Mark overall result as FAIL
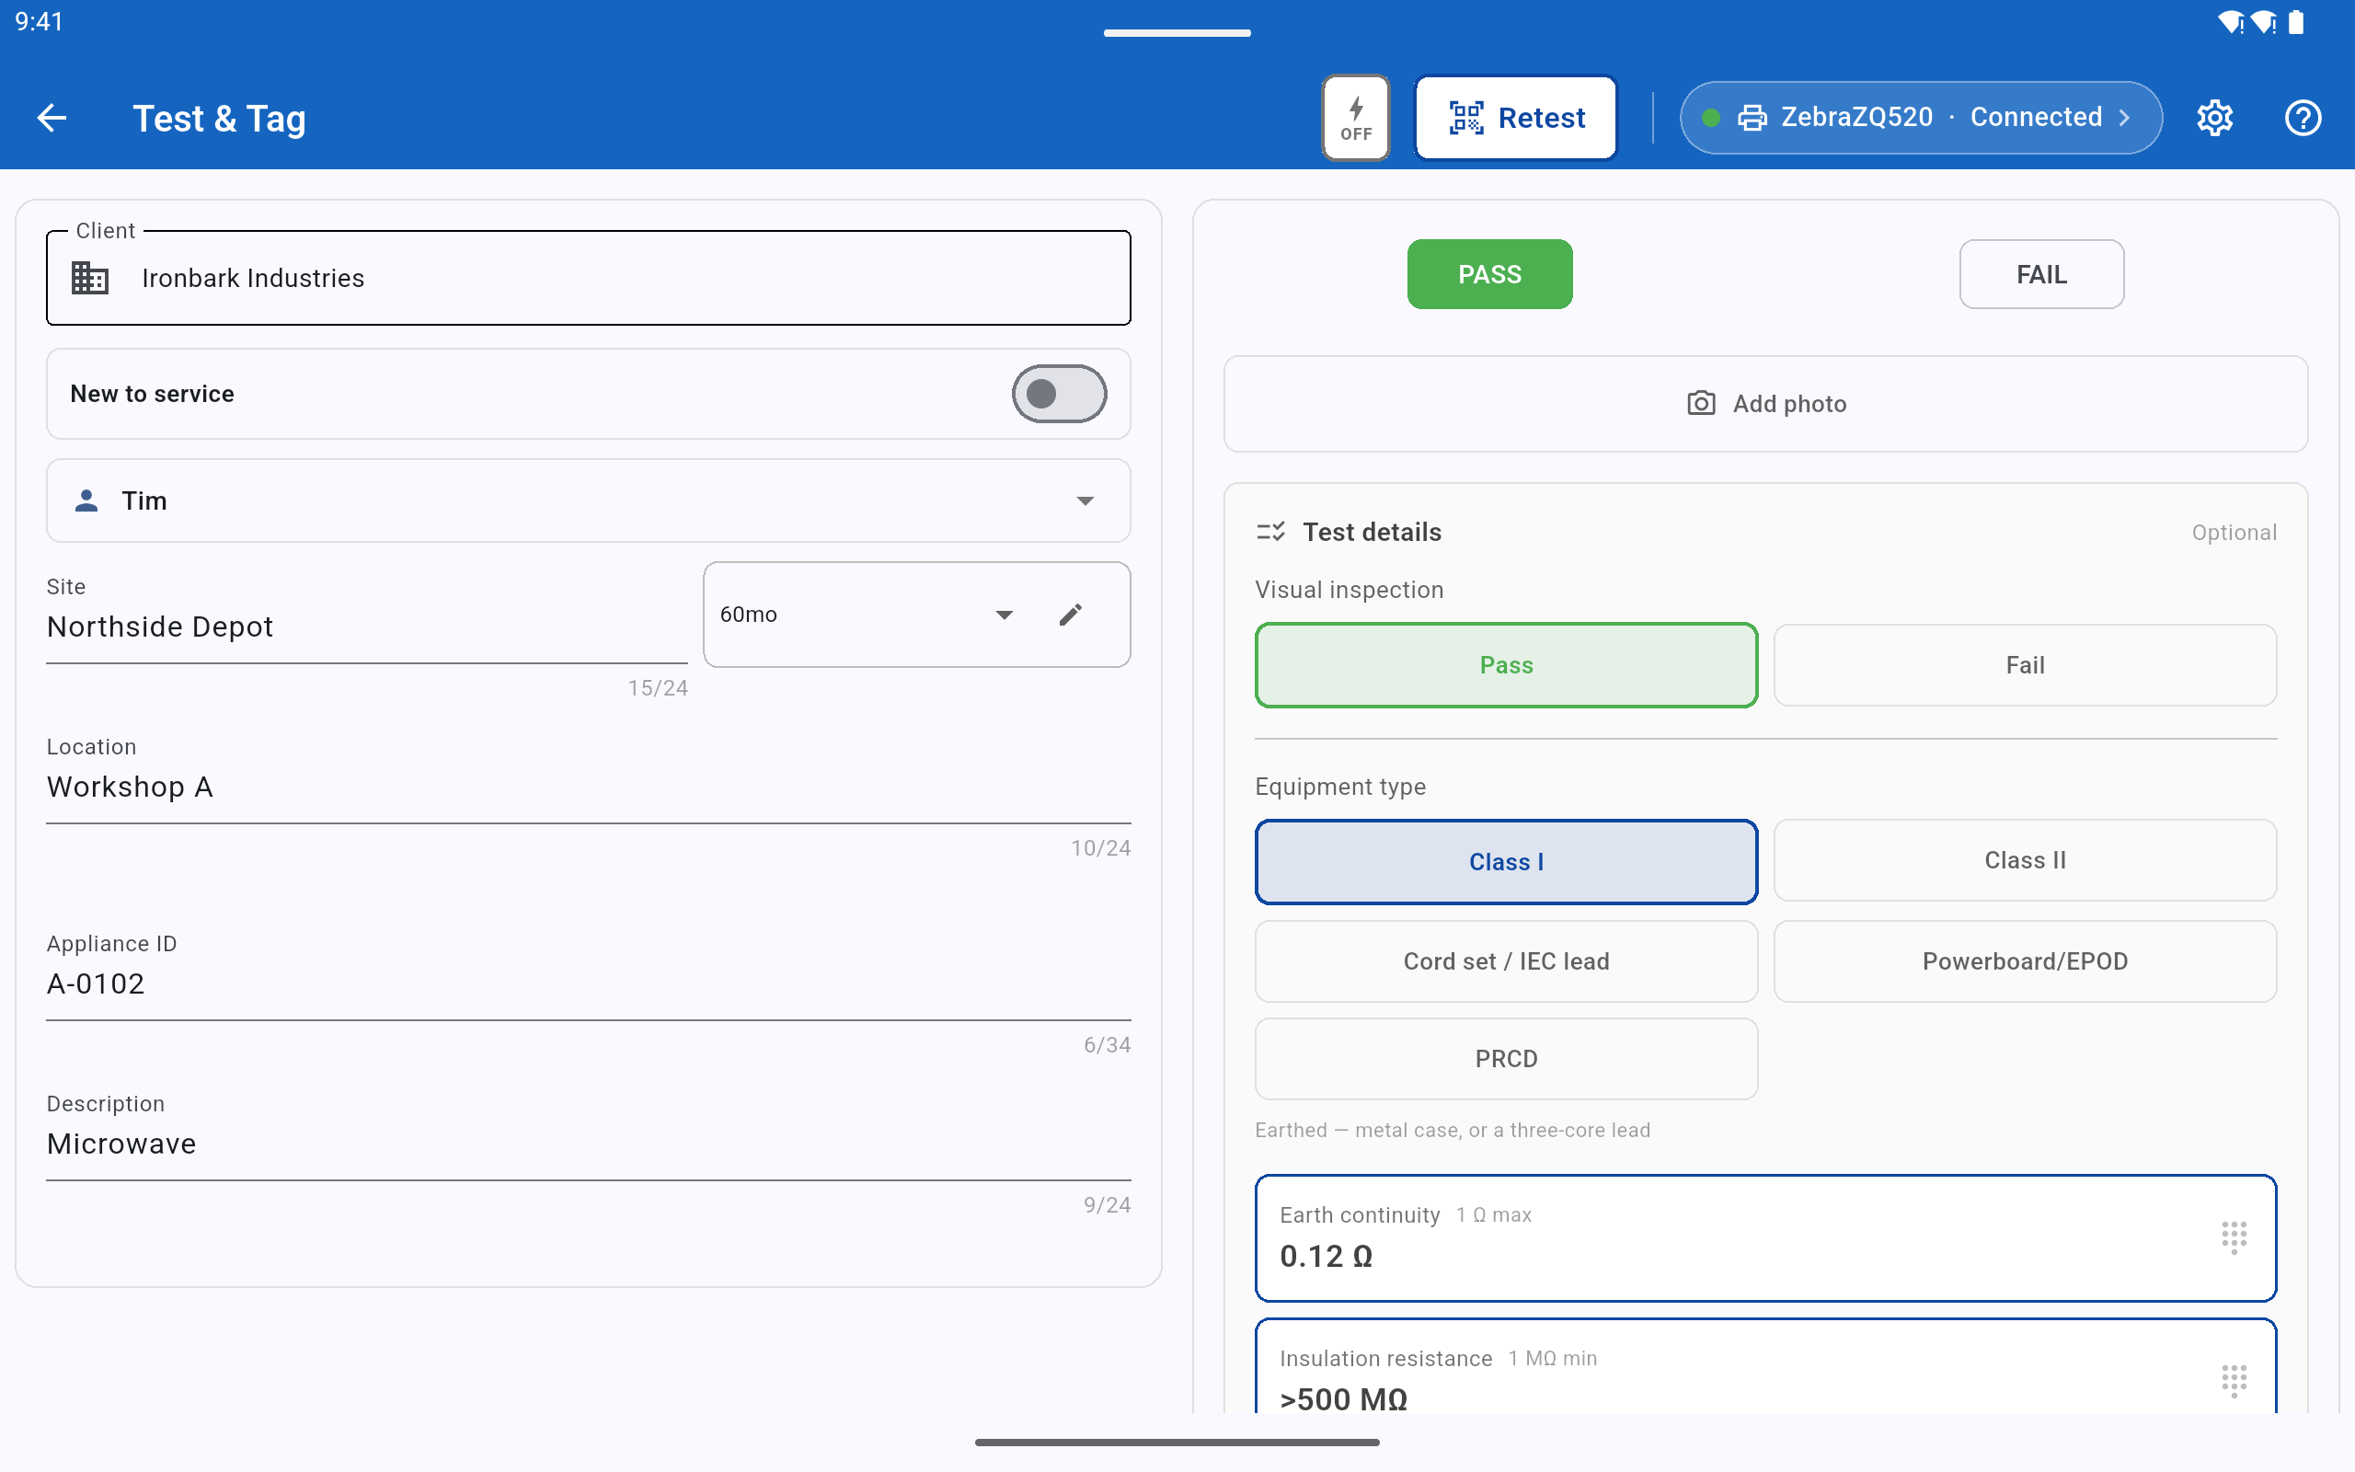This screenshot has height=1472, width=2355. point(2041,274)
